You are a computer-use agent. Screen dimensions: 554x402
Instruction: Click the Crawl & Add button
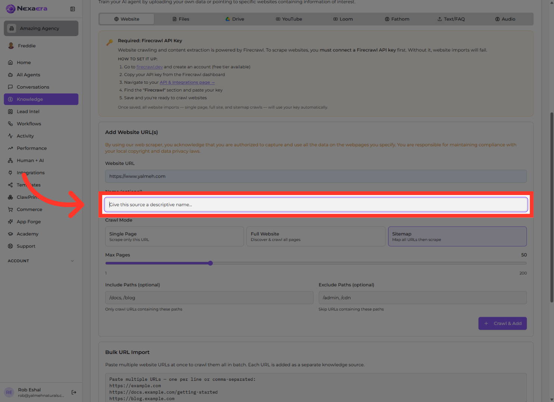pyautogui.click(x=503, y=323)
